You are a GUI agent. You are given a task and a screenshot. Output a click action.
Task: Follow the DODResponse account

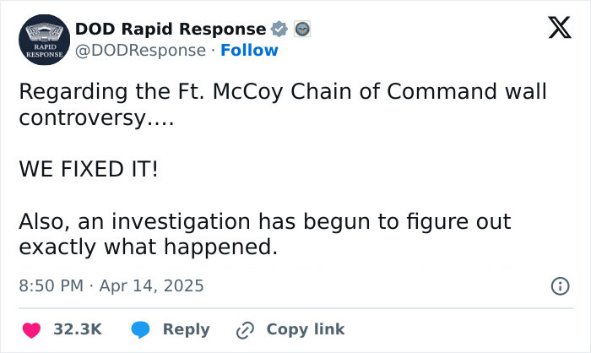tap(249, 51)
